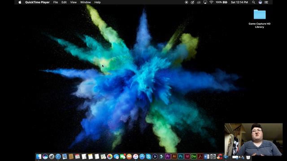Launch Adobe Acrobat from Dock
The height and width of the screenshot is (161, 287).
point(200,157)
